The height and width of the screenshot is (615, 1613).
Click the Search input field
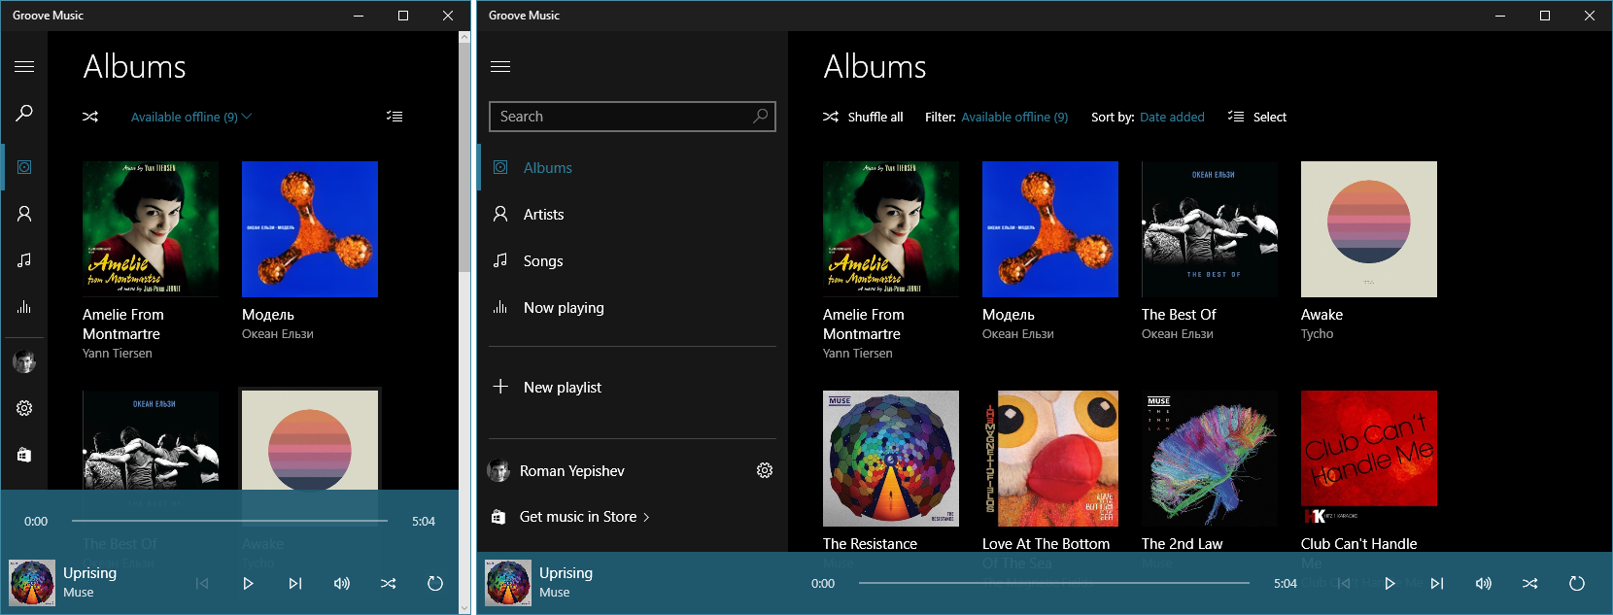tap(633, 117)
